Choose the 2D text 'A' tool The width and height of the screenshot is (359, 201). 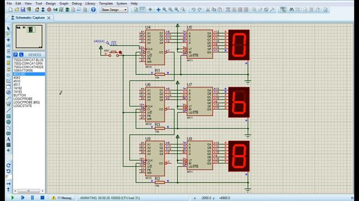8,139
